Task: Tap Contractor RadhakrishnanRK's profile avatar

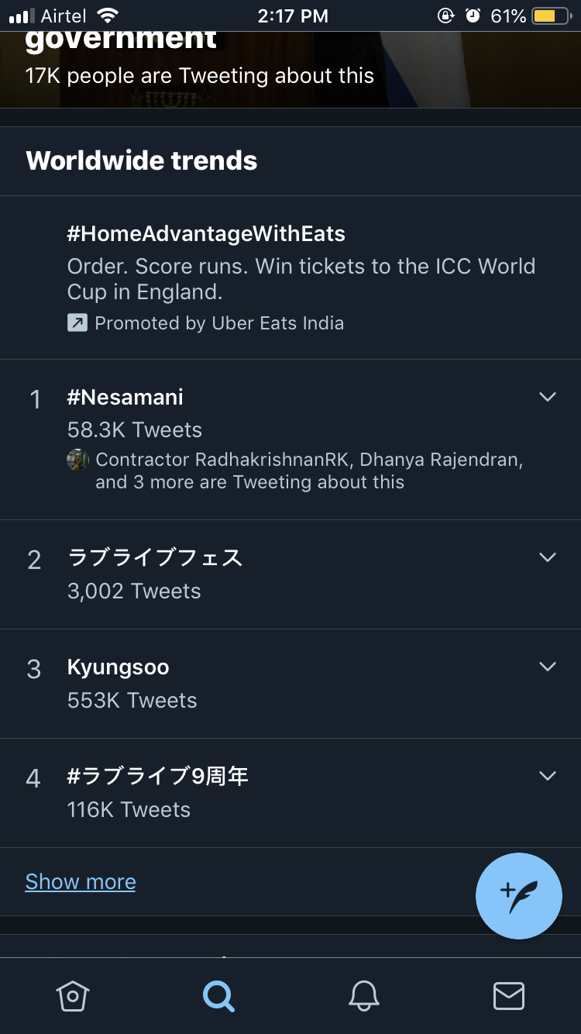Action: click(77, 460)
